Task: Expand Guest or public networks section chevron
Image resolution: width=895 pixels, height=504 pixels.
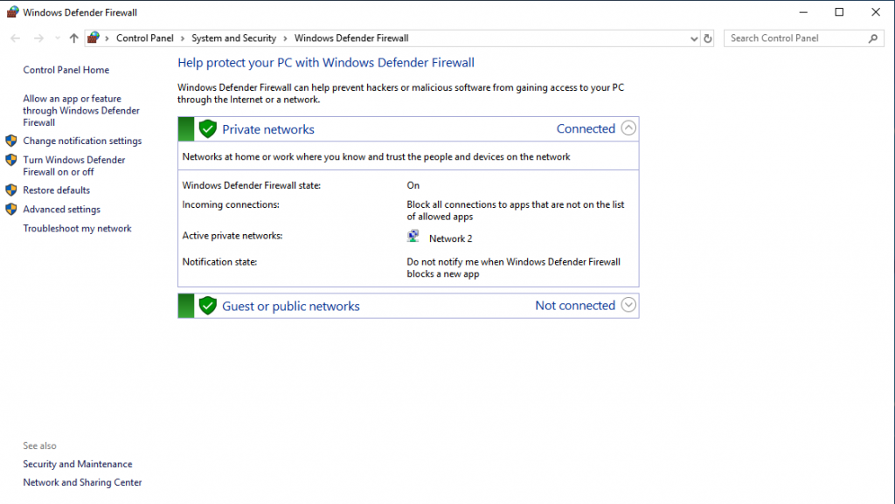Action: tap(628, 305)
